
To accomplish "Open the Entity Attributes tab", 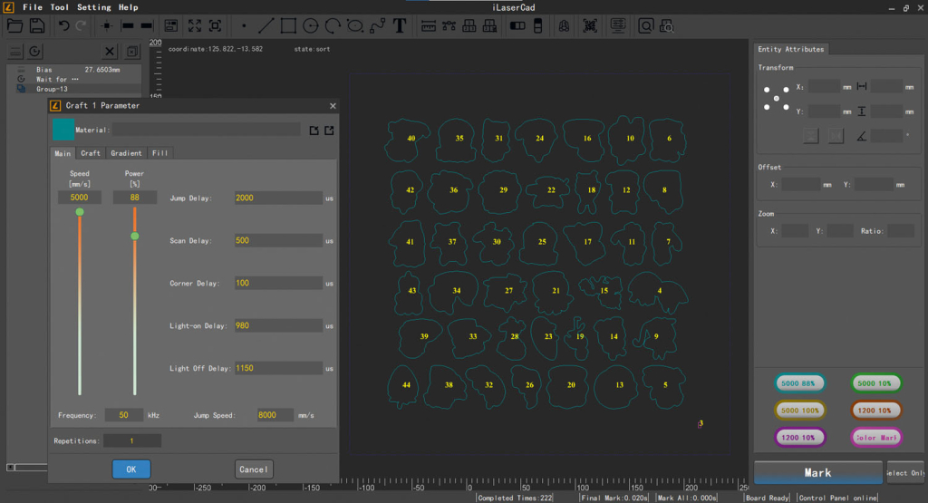I will click(790, 49).
